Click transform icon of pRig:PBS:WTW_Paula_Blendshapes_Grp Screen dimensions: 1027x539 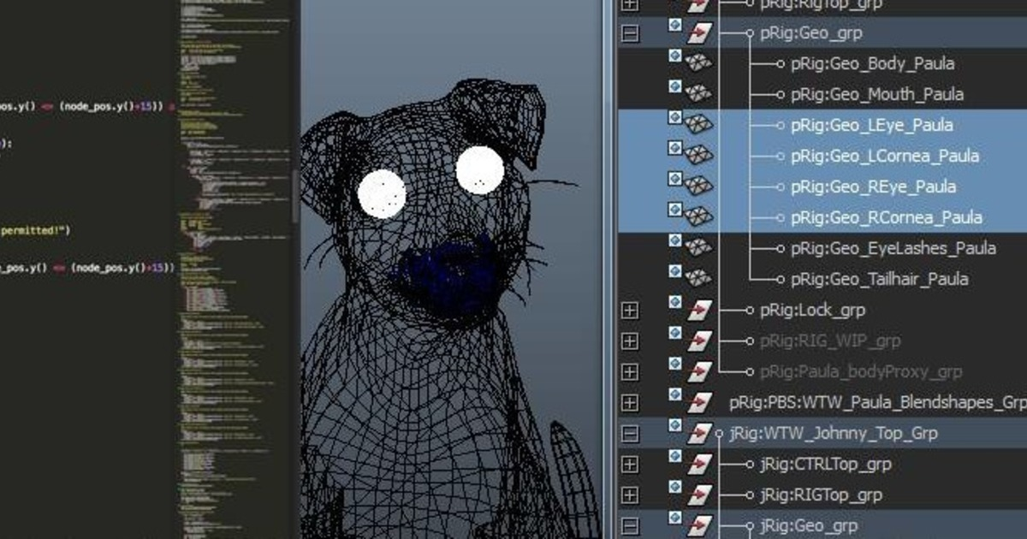(x=700, y=403)
